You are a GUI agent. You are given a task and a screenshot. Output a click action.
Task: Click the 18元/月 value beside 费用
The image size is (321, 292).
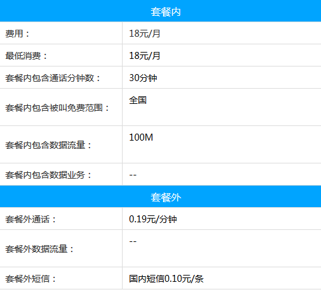[145, 34]
